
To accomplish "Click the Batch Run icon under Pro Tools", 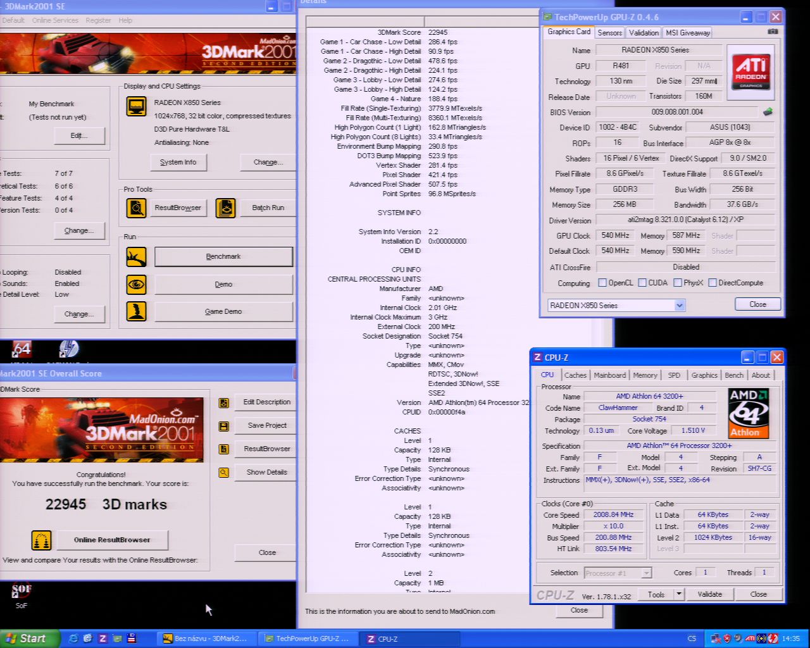I will [225, 208].
